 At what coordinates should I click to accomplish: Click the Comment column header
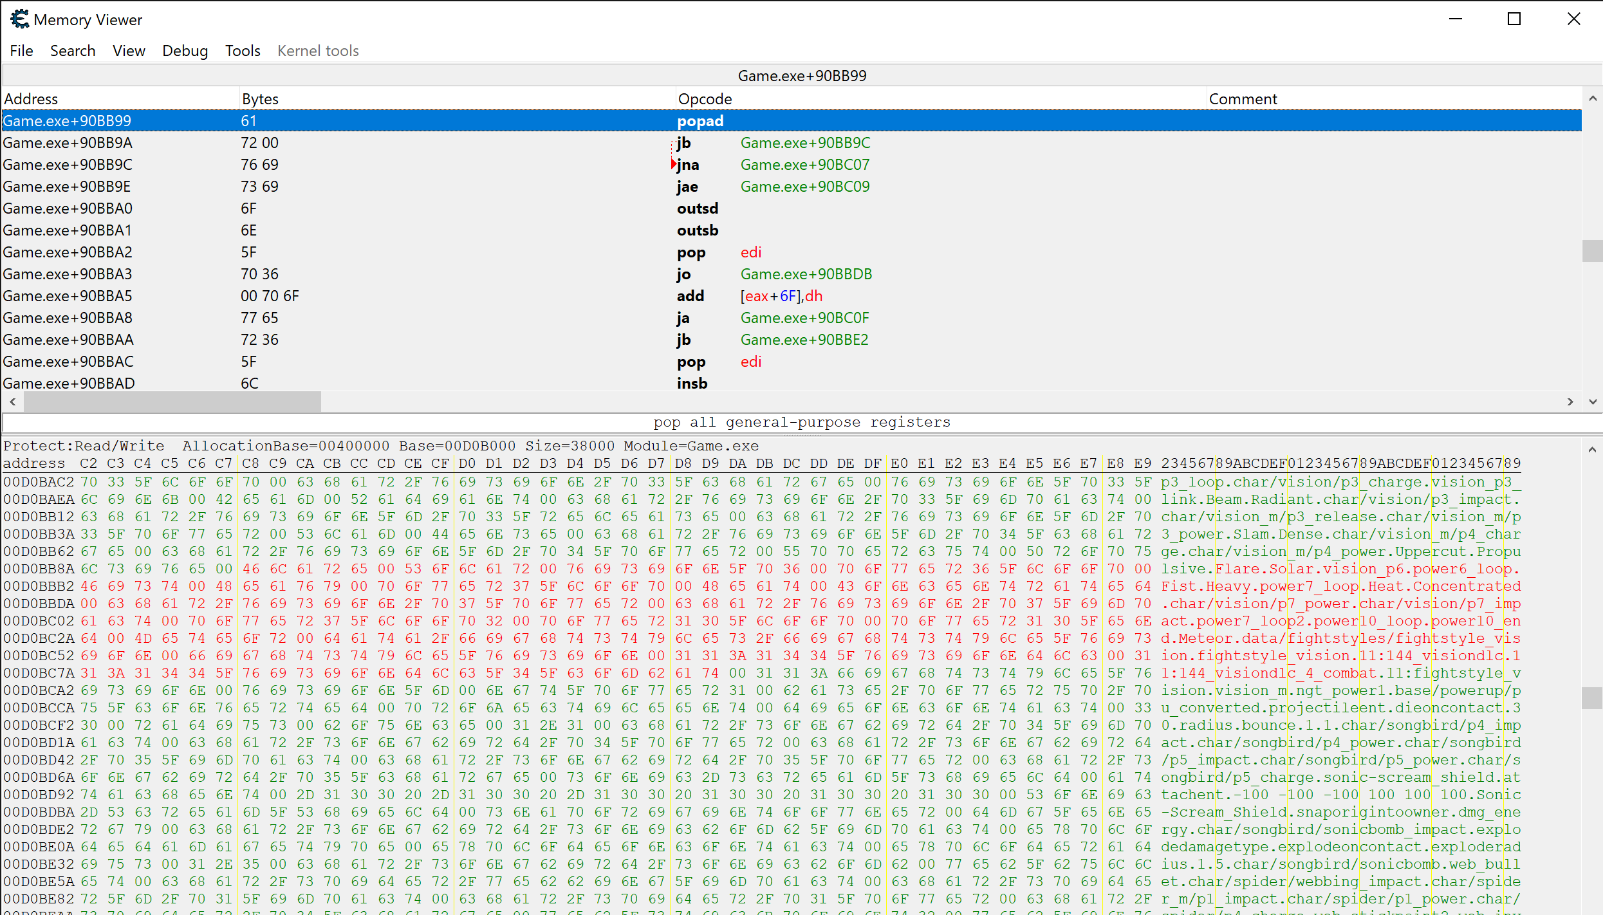[x=1243, y=99]
